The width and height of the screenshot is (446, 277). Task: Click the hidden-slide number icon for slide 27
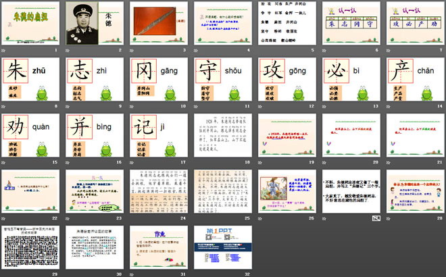376,218
